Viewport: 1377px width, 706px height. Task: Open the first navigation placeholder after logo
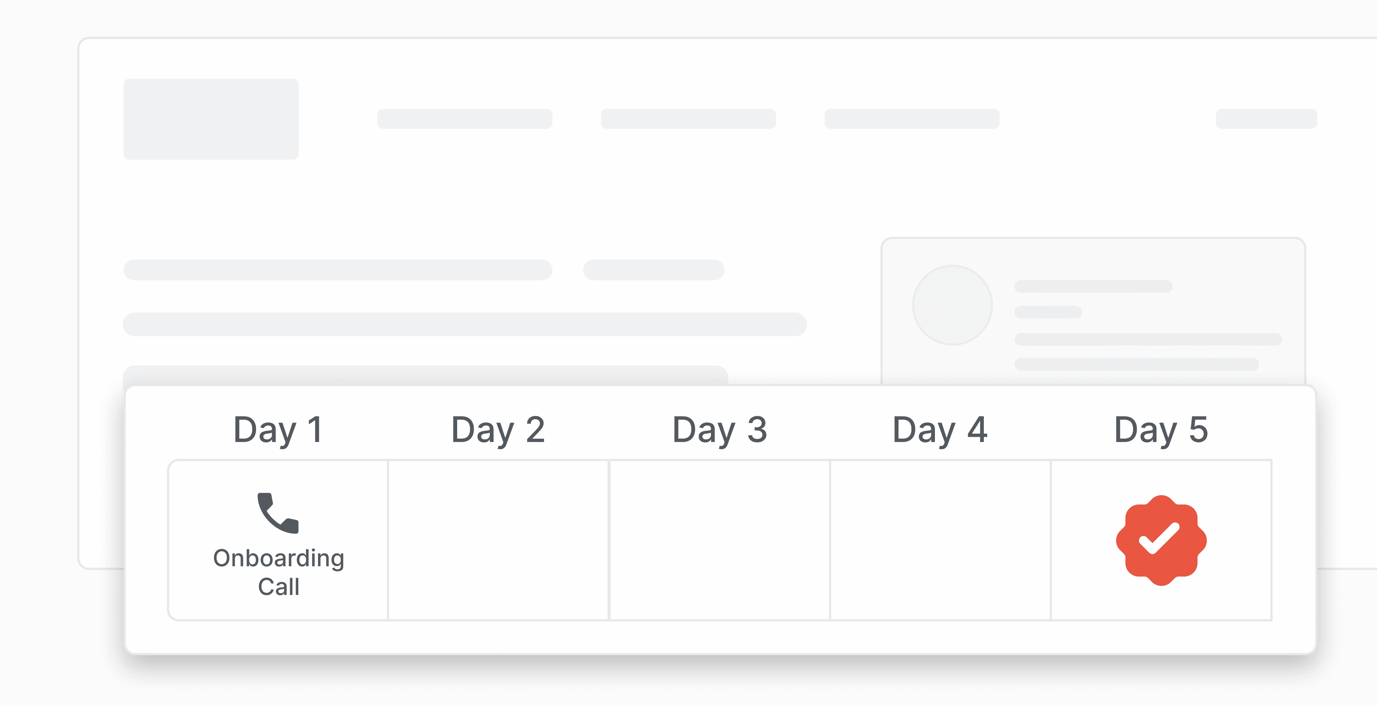click(x=465, y=119)
